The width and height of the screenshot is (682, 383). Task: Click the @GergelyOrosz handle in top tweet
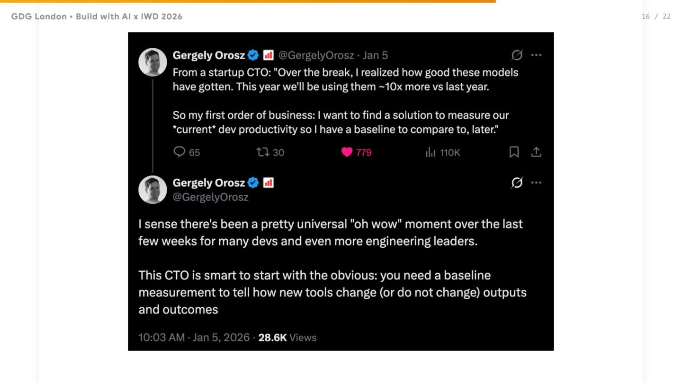(316, 55)
